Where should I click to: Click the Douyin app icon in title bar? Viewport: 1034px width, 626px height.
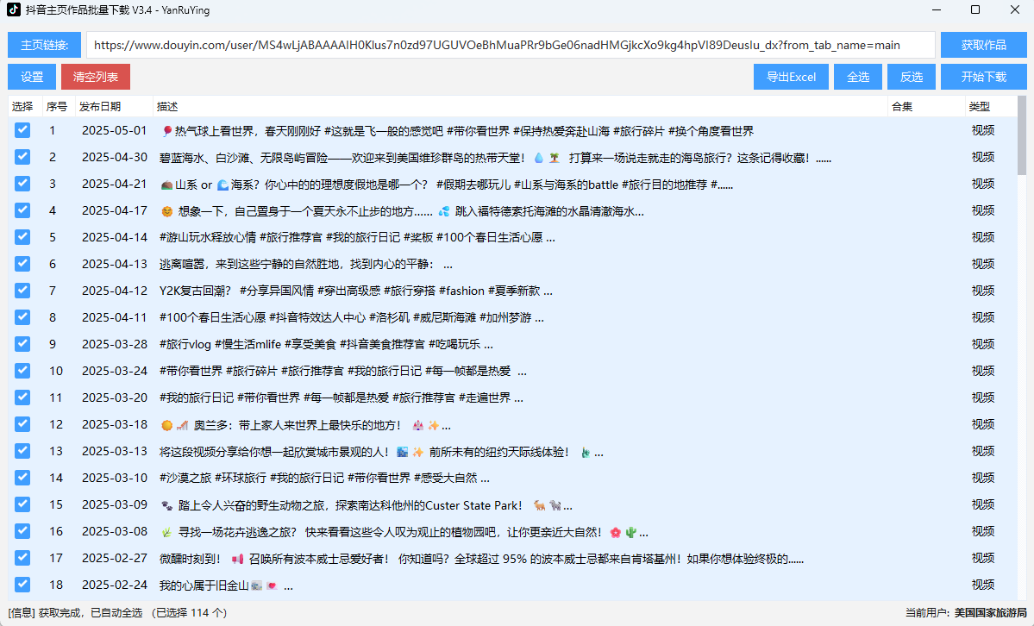point(13,9)
